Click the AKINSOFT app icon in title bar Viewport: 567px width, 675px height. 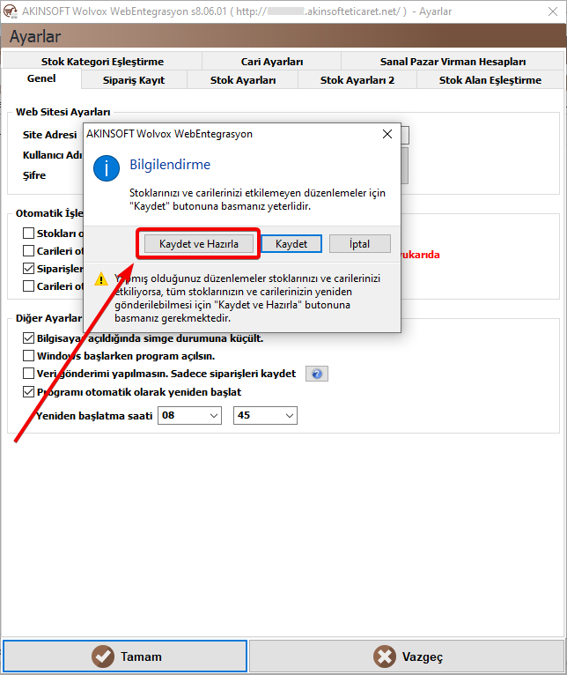pos(11,11)
